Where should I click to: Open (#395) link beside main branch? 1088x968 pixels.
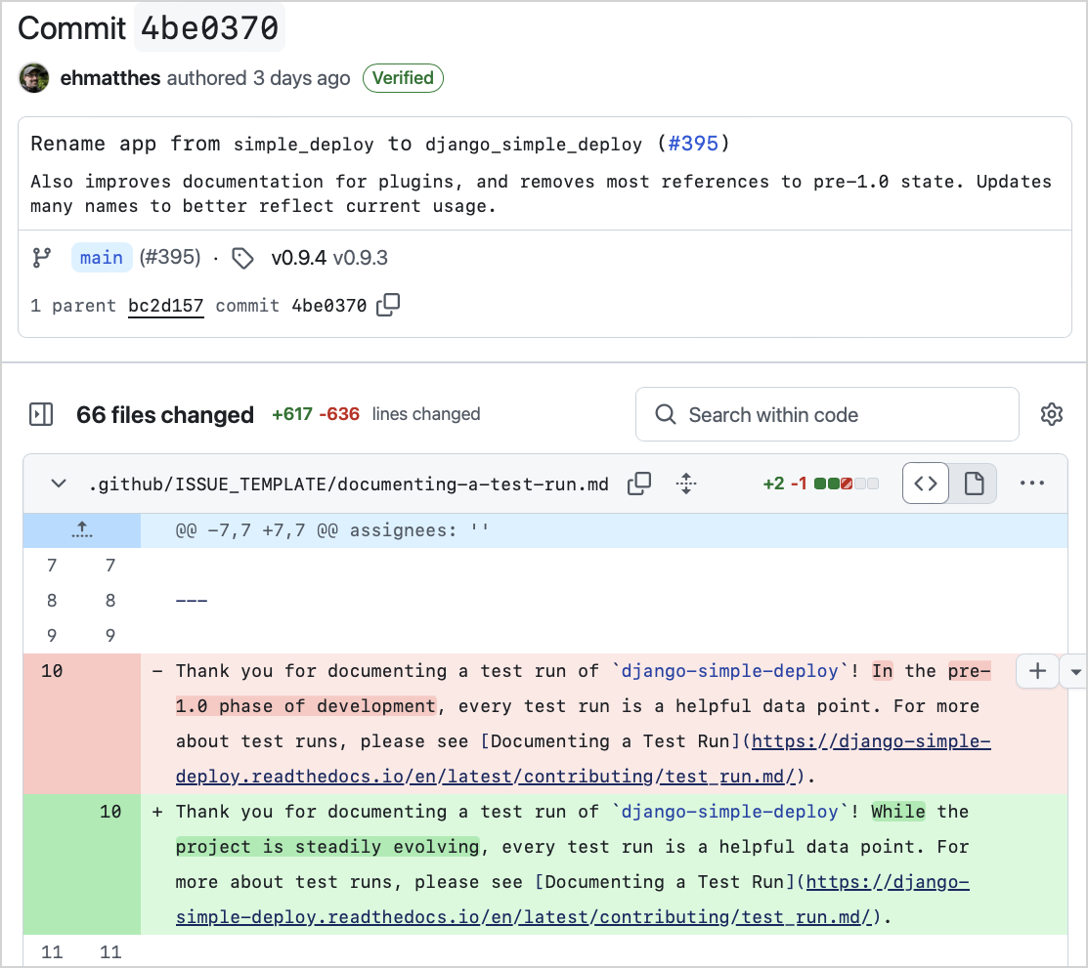tap(170, 257)
